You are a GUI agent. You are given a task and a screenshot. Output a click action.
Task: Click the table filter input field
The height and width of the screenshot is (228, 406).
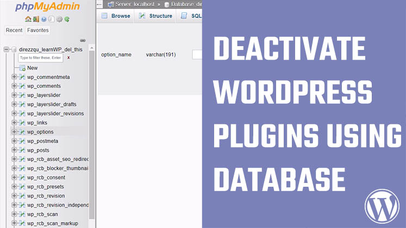(x=40, y=58)
